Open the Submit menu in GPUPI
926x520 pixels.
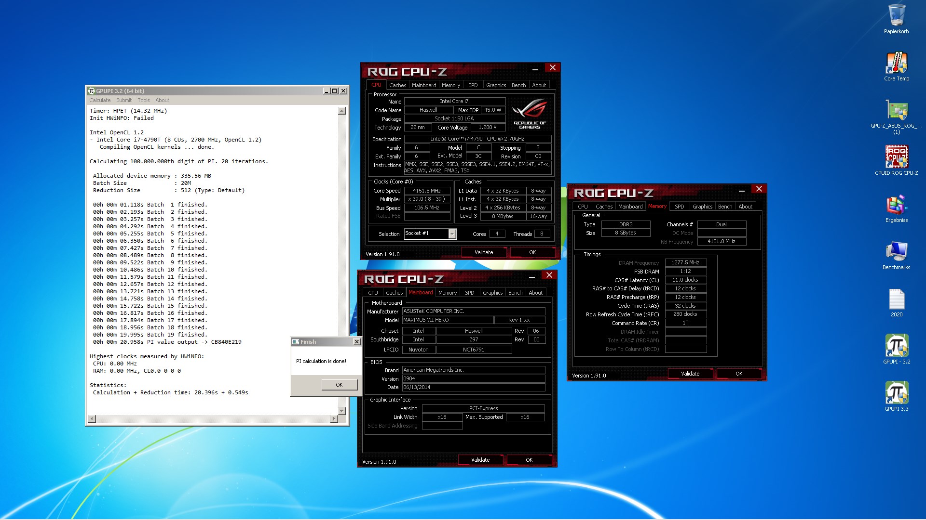pyautogui.click(x=124, y=100)
